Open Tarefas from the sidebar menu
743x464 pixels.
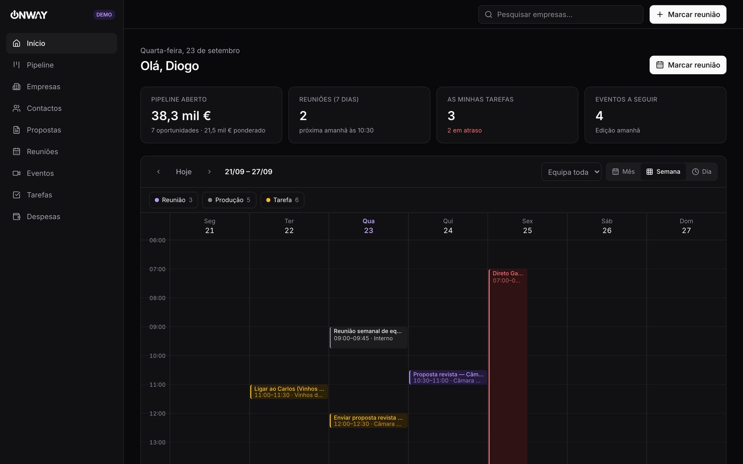click(62, 195)
